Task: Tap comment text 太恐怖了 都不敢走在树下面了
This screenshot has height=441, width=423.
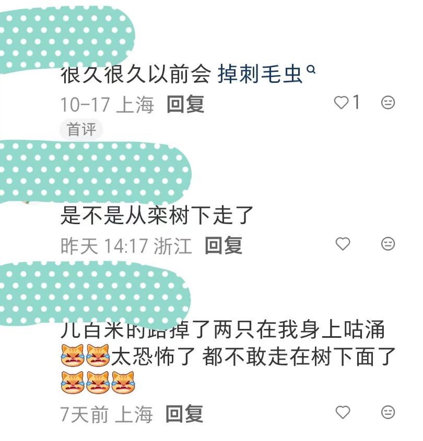Action: coord(253,356)
